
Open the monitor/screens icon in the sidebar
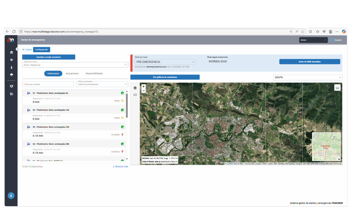coord(12,86)
